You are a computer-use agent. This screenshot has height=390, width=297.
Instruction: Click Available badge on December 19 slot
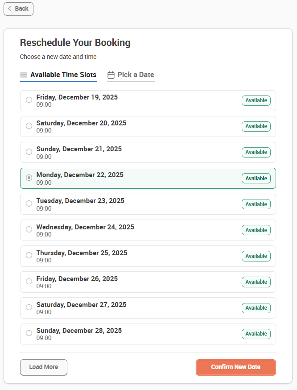coord(256,100)
